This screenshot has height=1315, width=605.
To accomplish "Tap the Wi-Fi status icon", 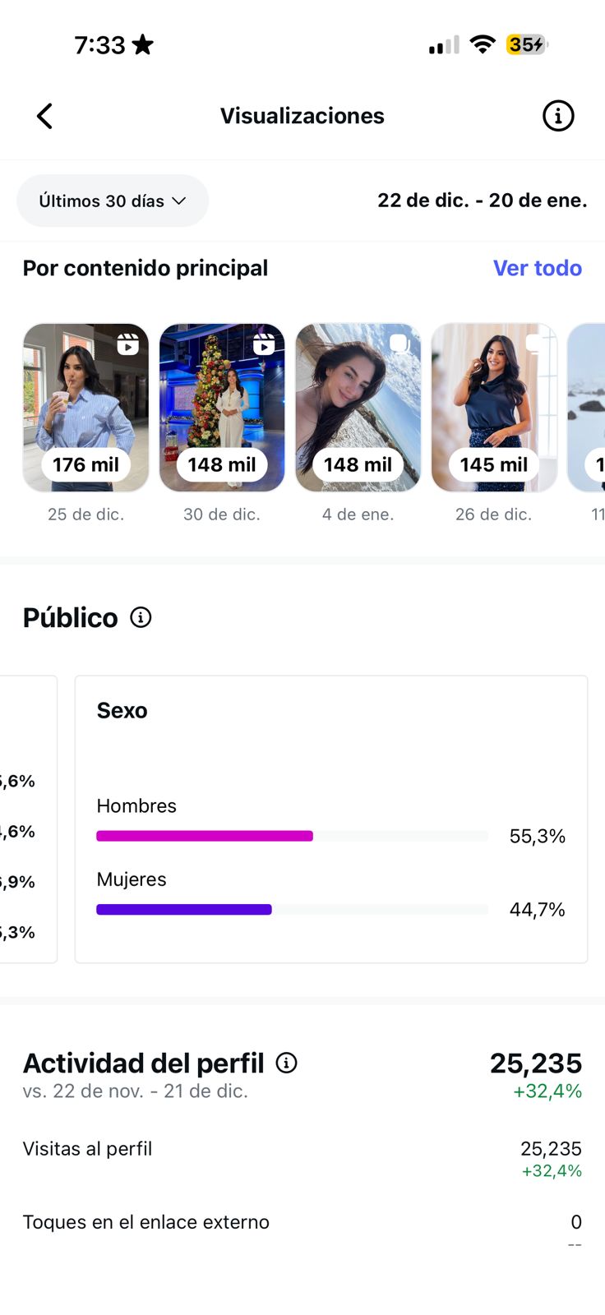I will pyautogui.click(x=483, y=44).
